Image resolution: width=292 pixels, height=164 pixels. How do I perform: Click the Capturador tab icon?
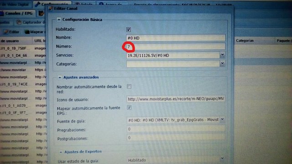(19, 22)
